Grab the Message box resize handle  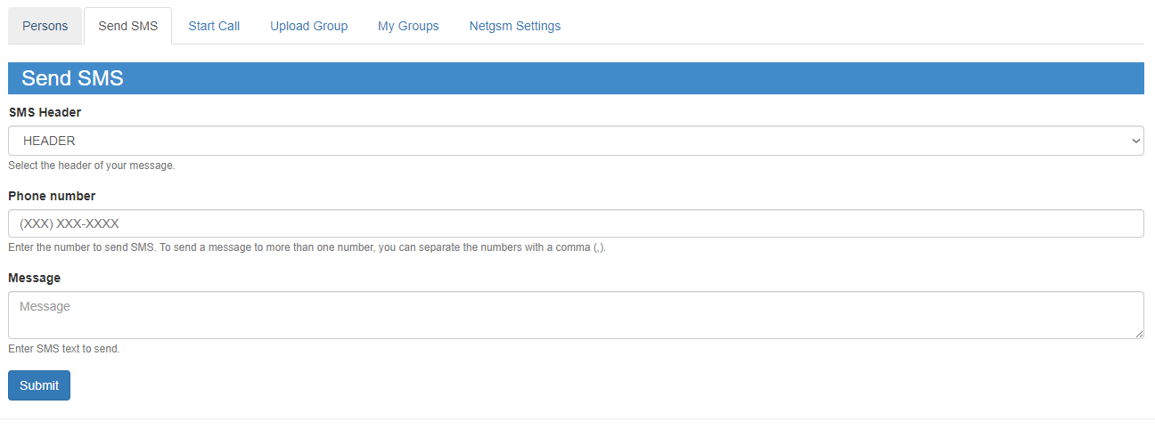coord(1139,334)
